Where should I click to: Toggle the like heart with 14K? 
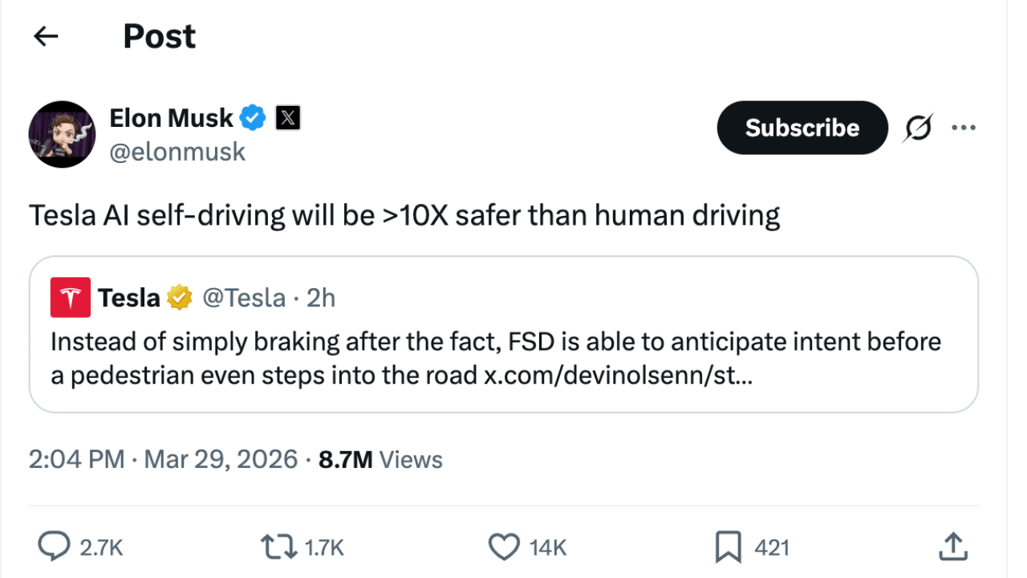504,547
